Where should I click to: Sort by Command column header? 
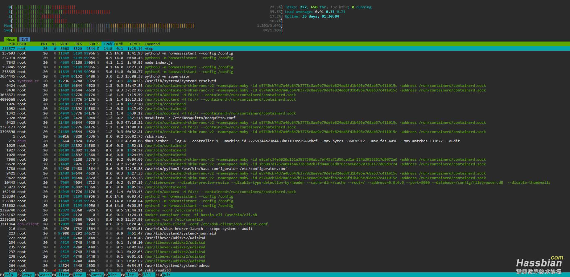pyautogui.click(x=152, y=44)
